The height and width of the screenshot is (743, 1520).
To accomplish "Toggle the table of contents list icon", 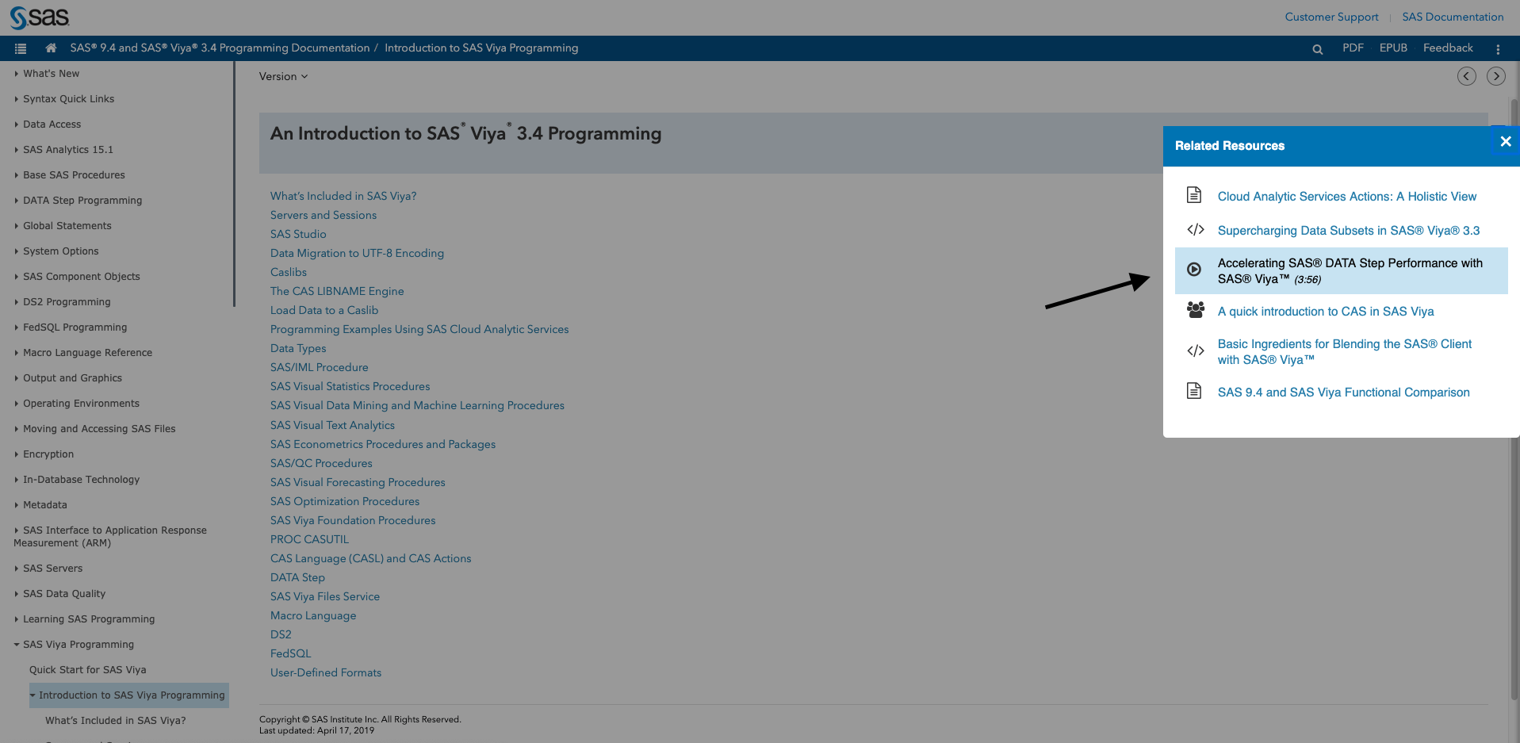I will (x=21, y=48).
